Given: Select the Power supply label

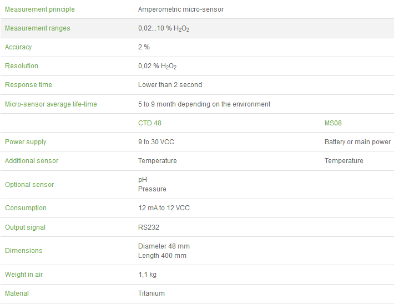Looking at the screenshot, I should 26,142.
